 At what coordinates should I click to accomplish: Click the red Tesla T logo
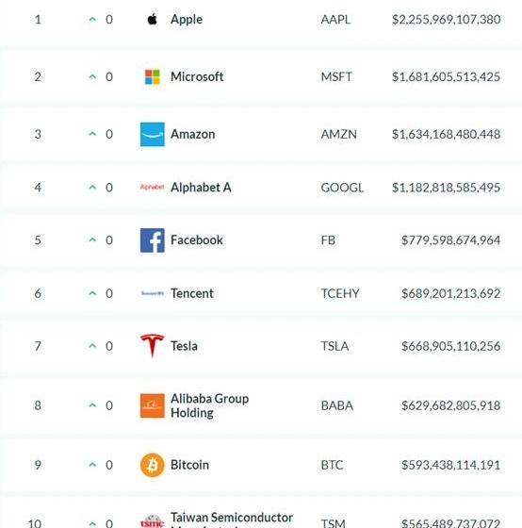pyautogui.click(x=153, y=346)
